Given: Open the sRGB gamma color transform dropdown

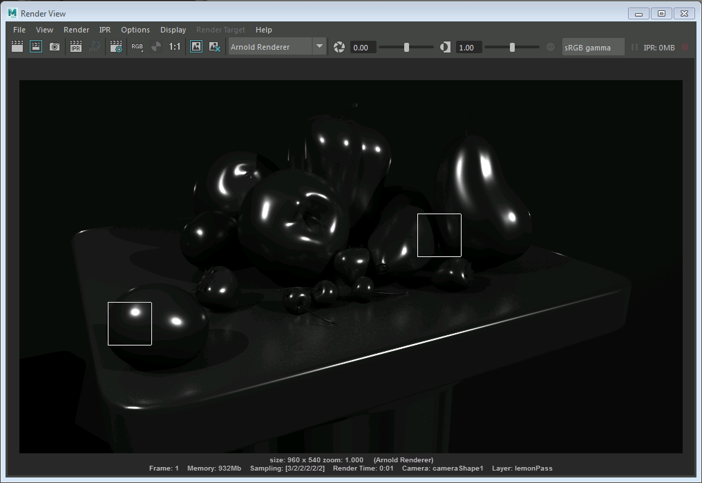Looking at the screenshot, I should [593, 48].
